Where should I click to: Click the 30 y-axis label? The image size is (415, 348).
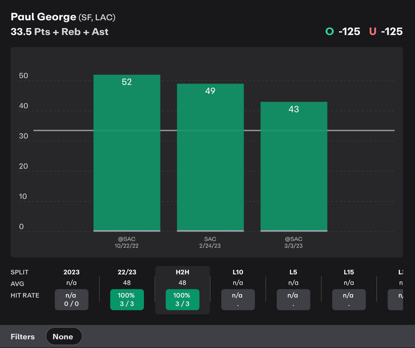[24, 136]
